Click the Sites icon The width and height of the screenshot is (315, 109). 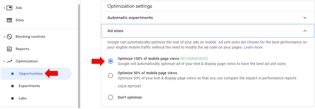[10, 20]
